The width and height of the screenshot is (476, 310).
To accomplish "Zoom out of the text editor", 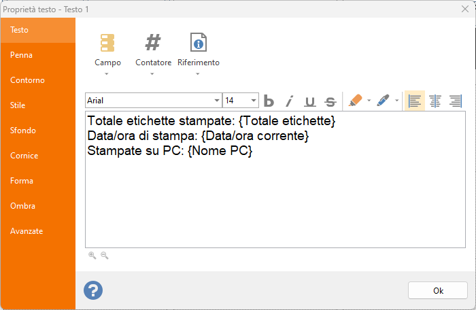I will pyautogui.click(x=105, y=256).
